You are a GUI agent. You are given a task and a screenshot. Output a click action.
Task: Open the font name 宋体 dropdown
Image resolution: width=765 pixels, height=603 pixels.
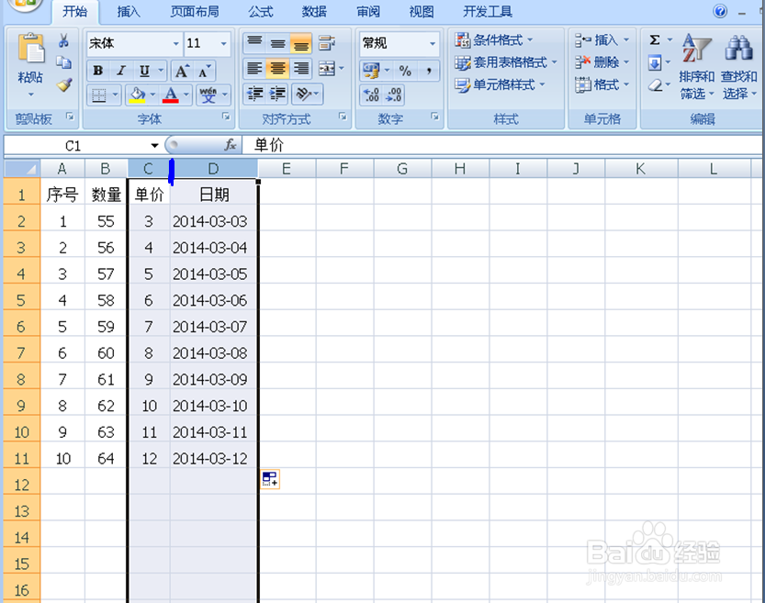(x=175, y=44)
